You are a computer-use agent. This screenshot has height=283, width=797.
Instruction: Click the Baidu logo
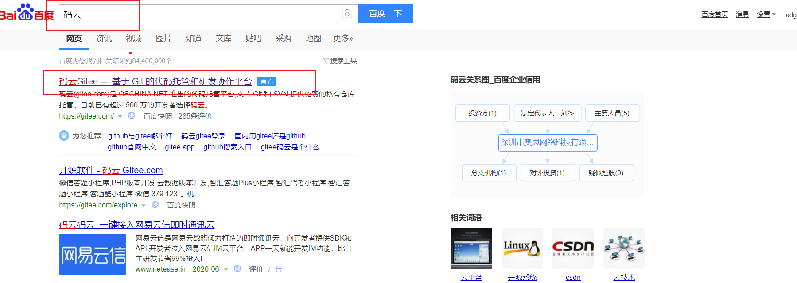click(27, 13)
